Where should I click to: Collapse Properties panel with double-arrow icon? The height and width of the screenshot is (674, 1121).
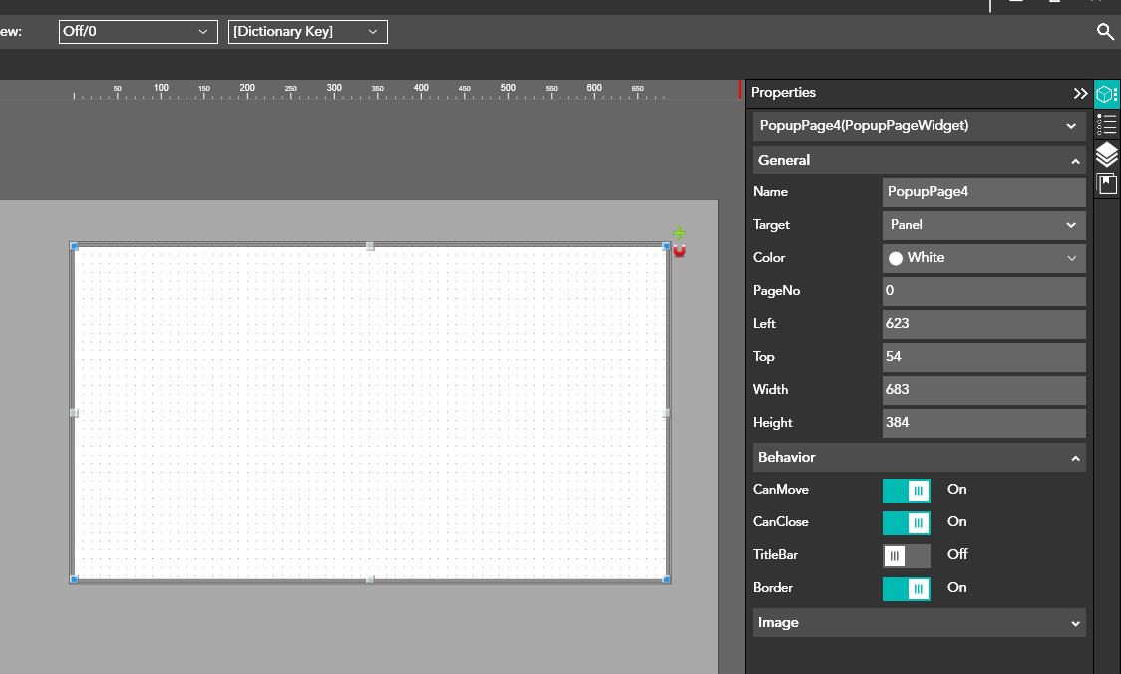[x=1080, y=93]
